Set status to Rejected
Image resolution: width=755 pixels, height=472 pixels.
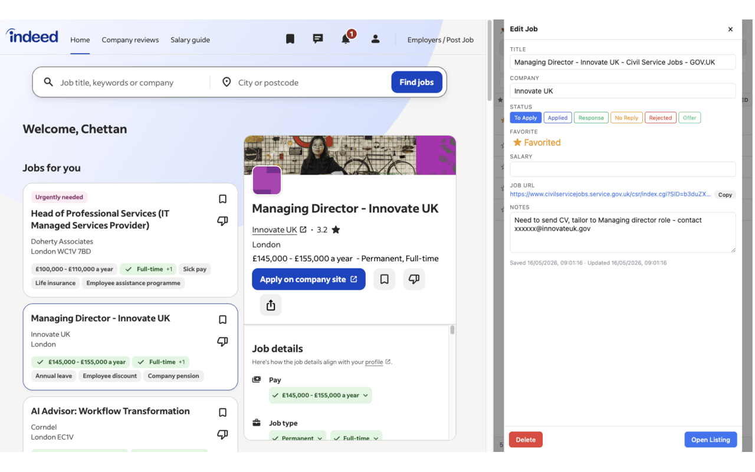tap(661, 118)
